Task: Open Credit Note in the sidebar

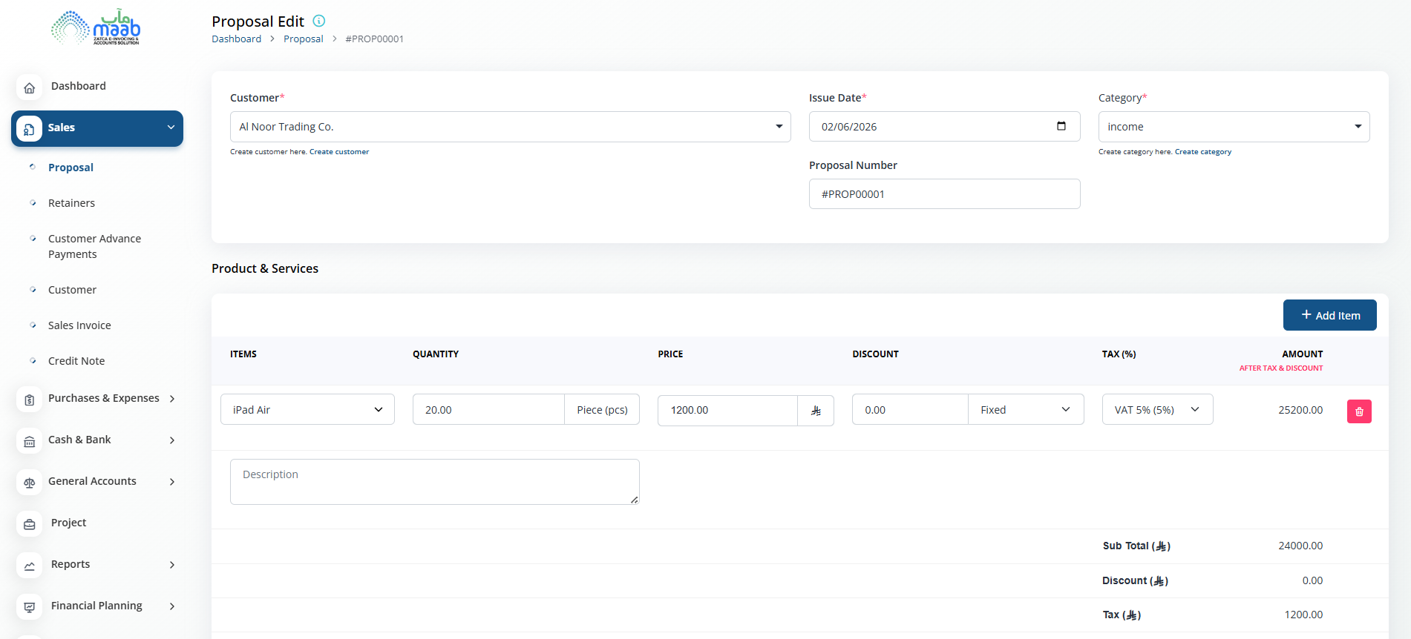Action: pyautogui.click(x=76, y=361)
